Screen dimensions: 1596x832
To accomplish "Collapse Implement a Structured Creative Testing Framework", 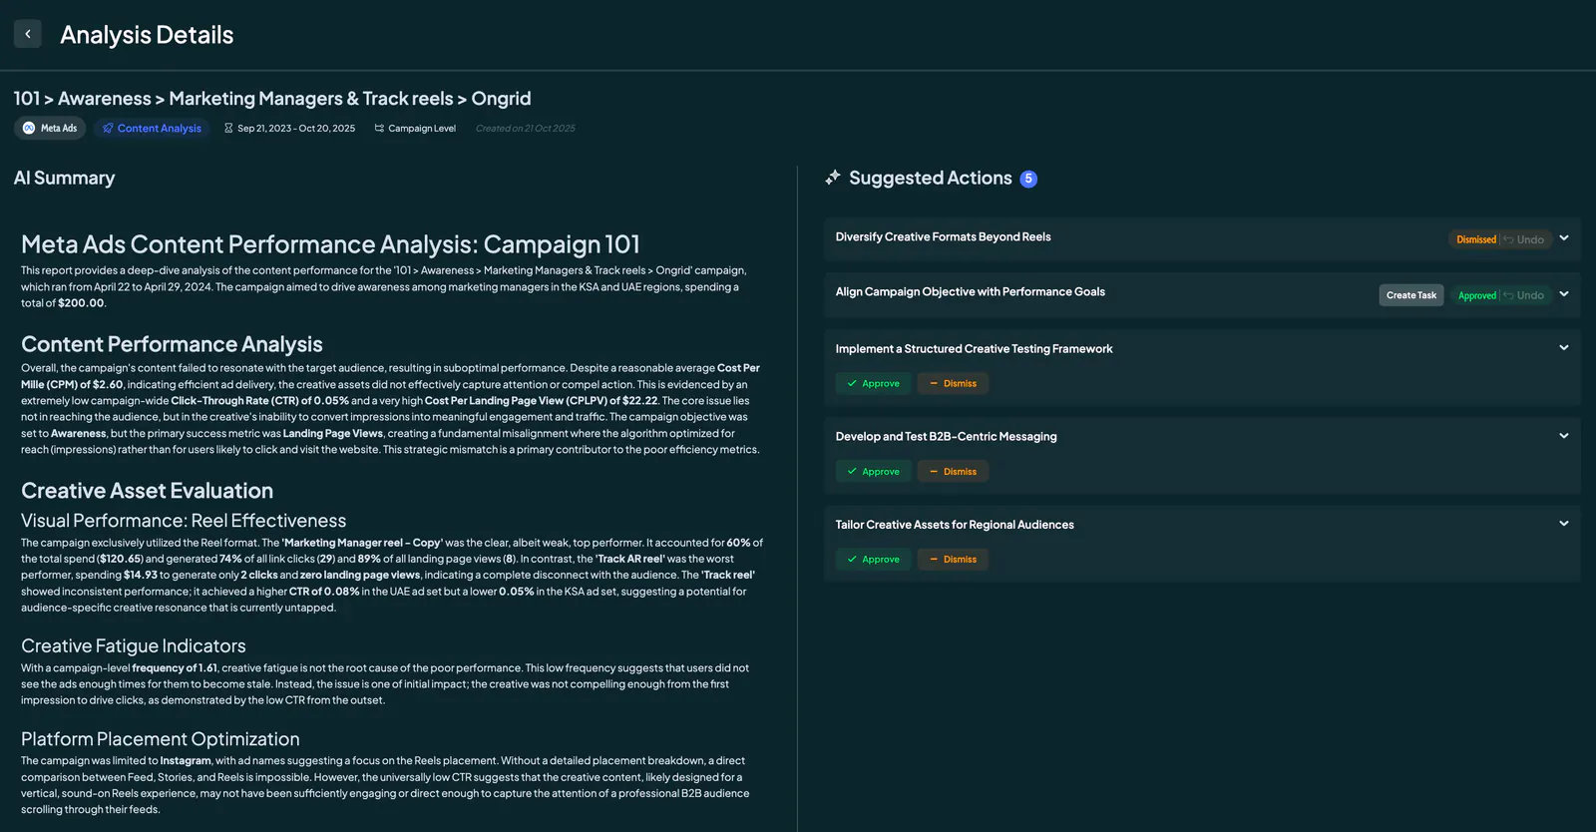I will click(1564, 348).
